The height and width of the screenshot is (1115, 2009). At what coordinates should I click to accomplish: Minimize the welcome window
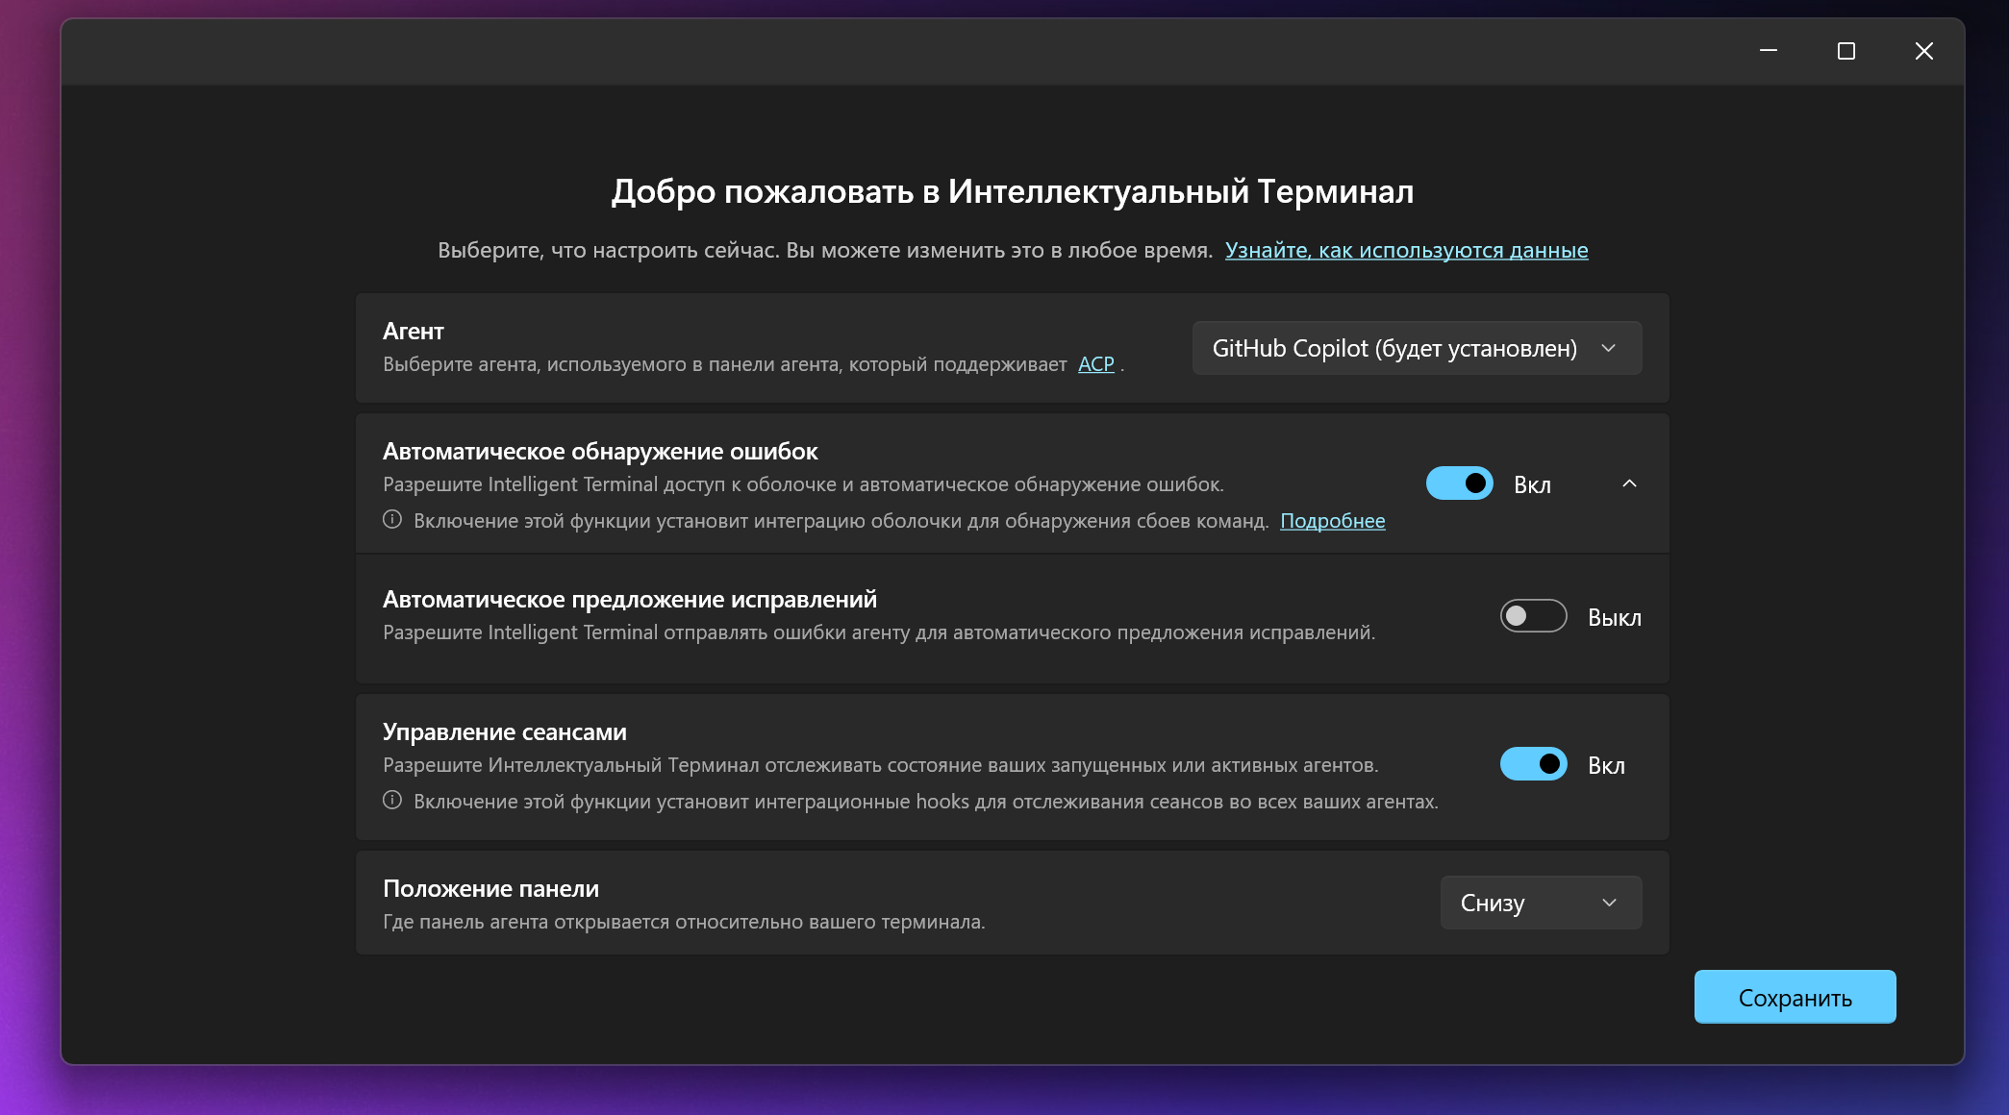[x=1768, y=51]
